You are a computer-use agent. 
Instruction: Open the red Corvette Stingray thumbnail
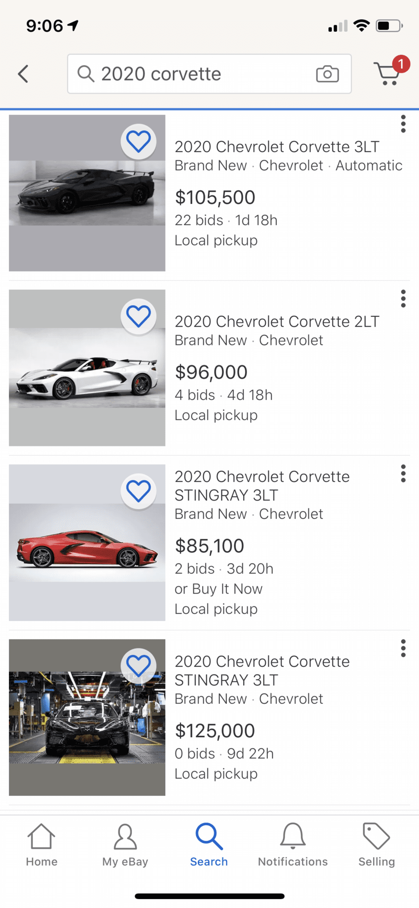click(87, 542)
